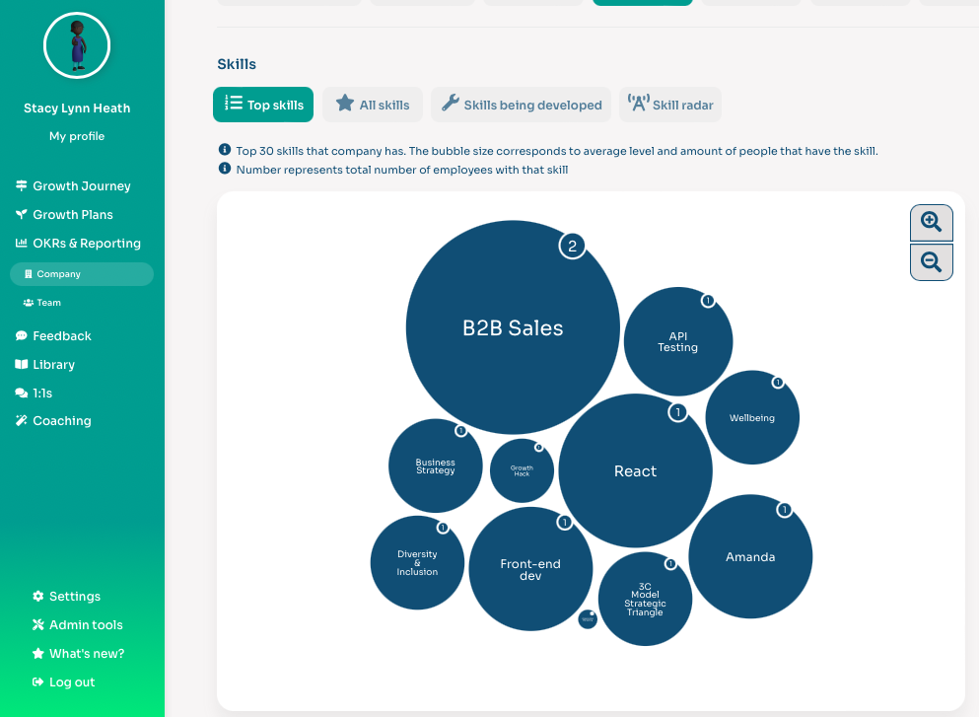Image resolution: width=979 pixels, height=717 pixels.
Task: Click the wrench icon beside Skills being developed
Action: (x=450, y=104)
